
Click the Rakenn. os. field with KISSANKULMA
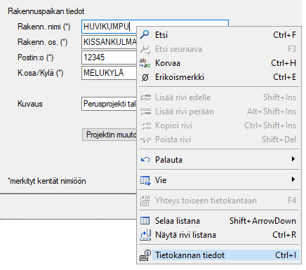[109, 42]
